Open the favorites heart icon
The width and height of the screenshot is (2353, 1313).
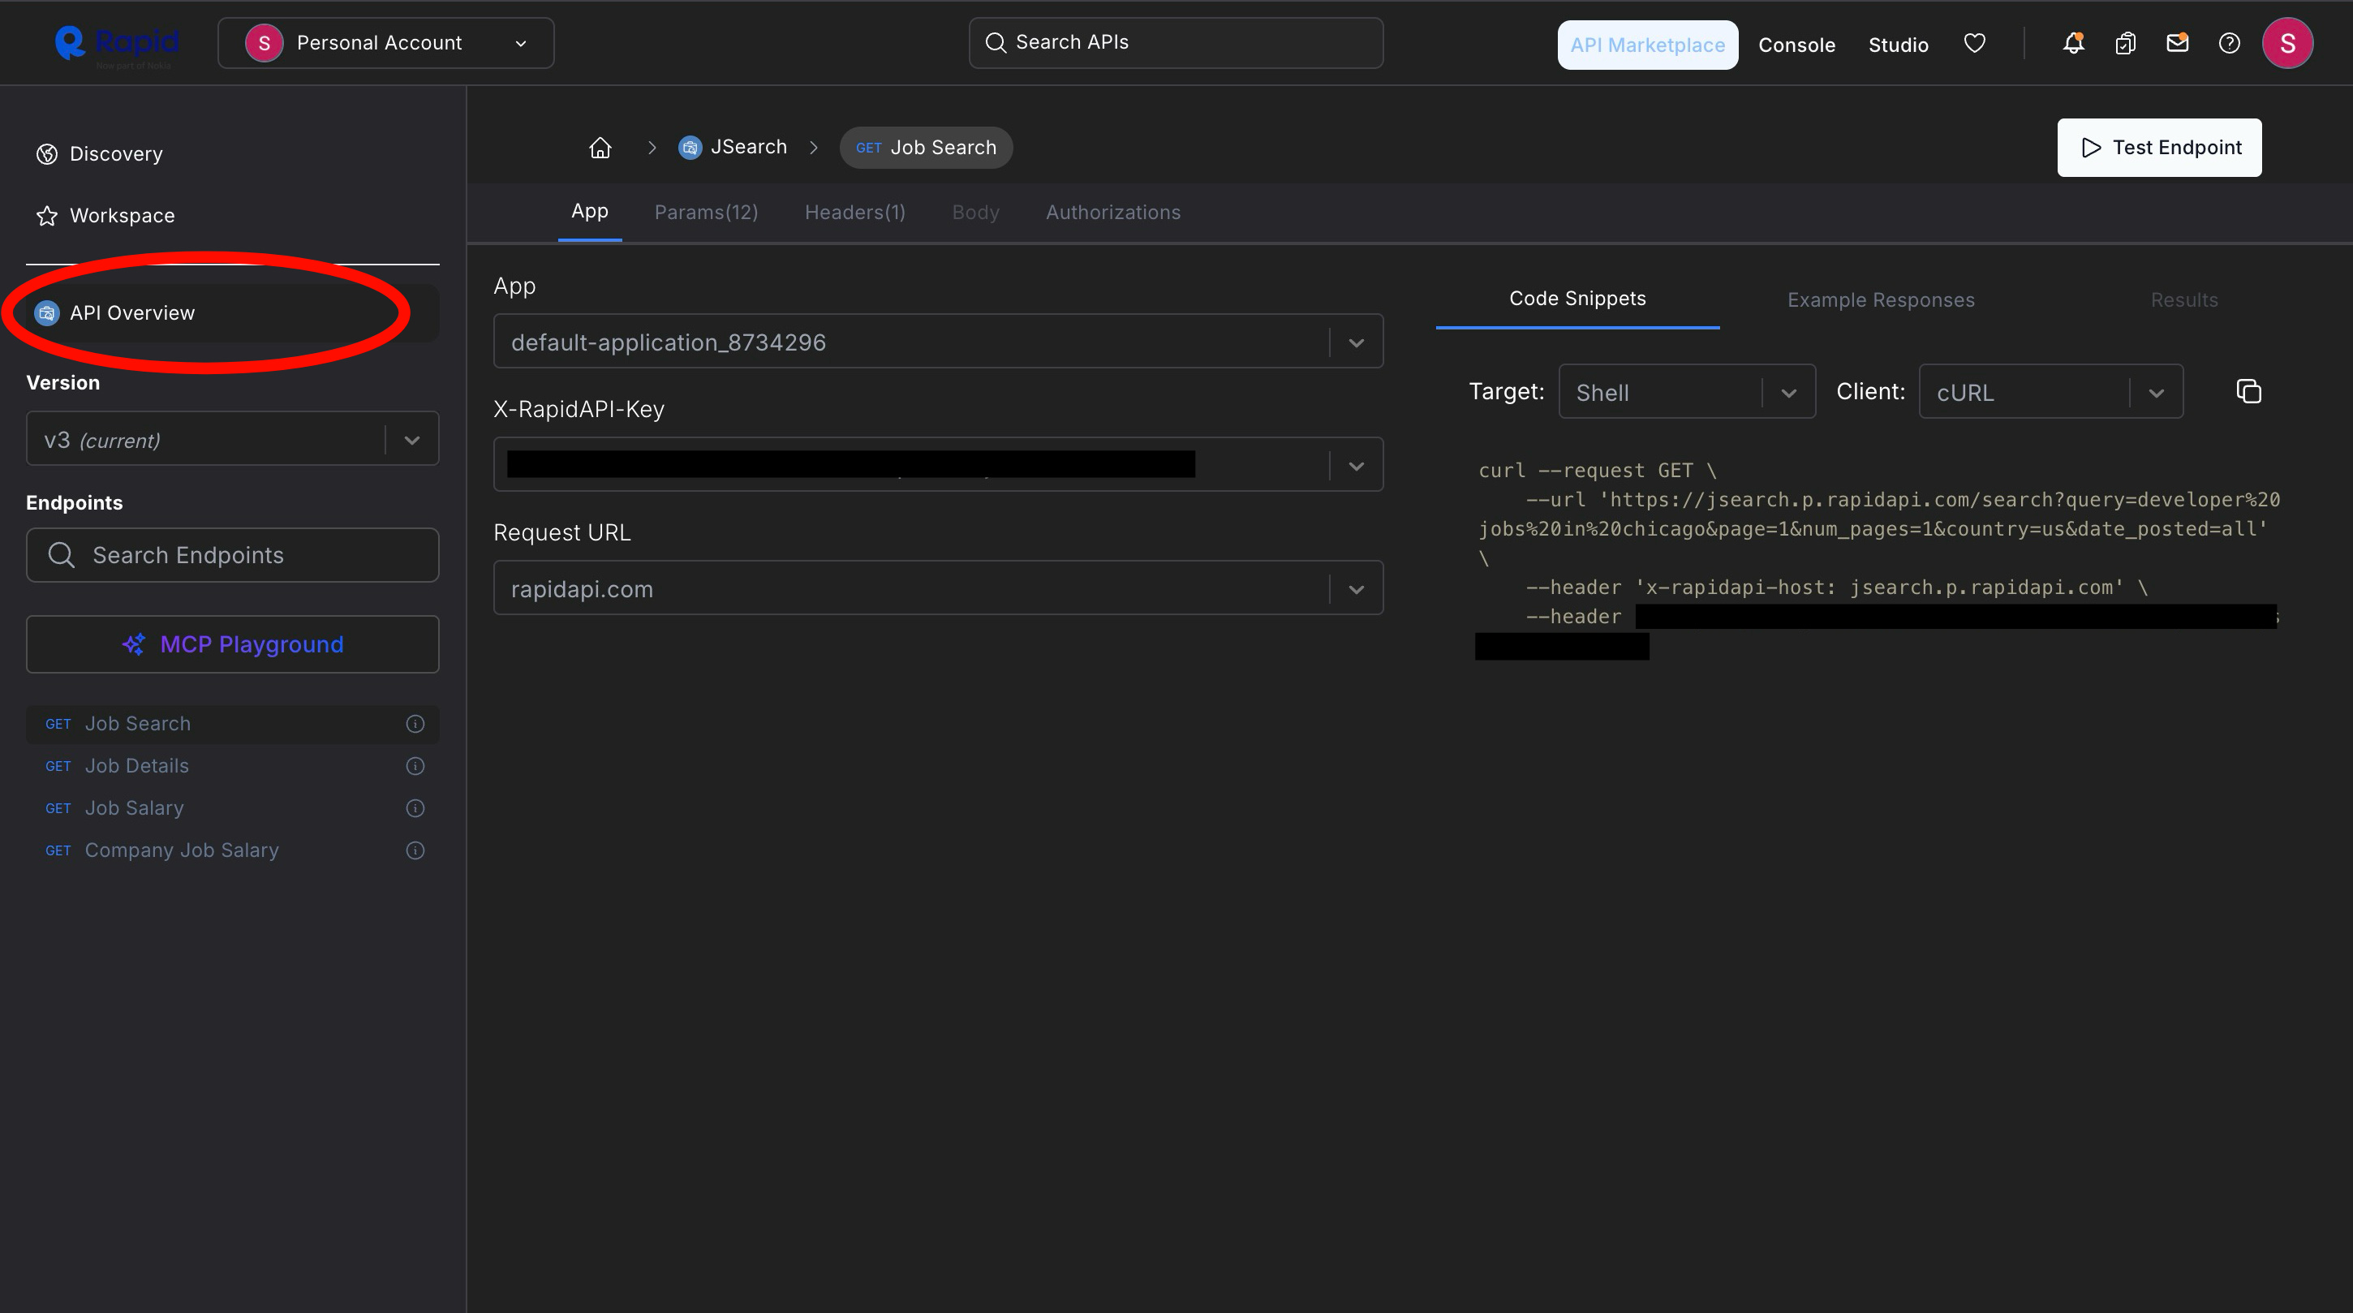click(1974, 44)
